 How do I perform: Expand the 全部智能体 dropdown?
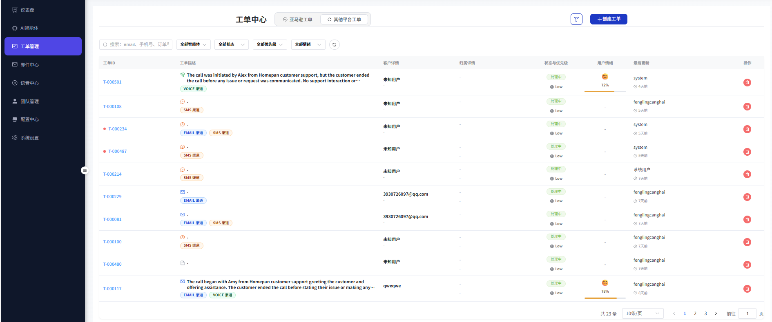pyautogui.click(x=193, y=44)
